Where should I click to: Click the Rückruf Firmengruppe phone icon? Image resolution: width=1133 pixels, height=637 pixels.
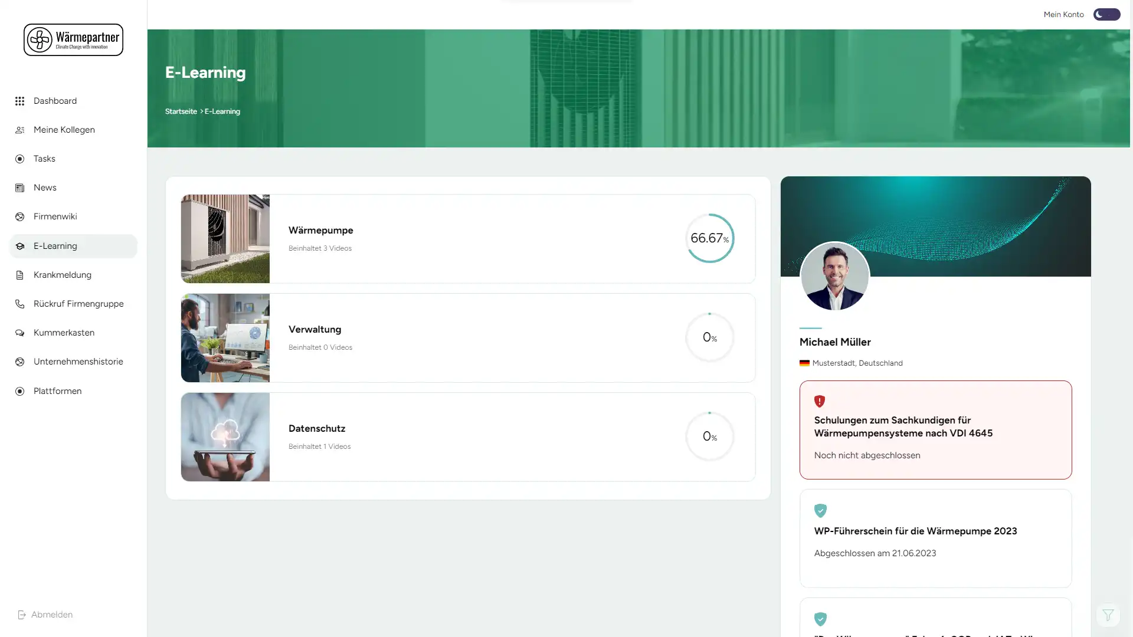click(19, 304)
